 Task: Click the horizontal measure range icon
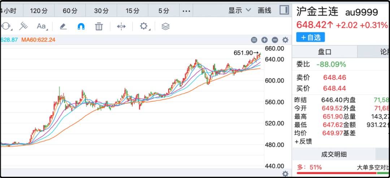point(121,26)
